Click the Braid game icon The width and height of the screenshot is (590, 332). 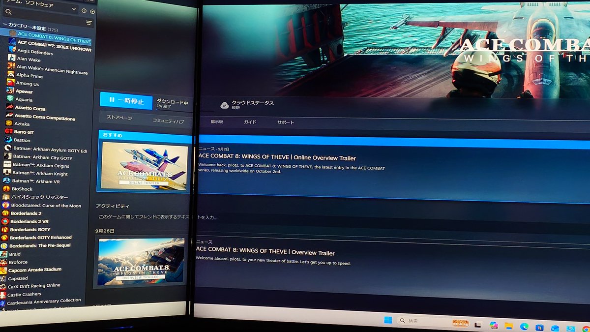(4, 254)
